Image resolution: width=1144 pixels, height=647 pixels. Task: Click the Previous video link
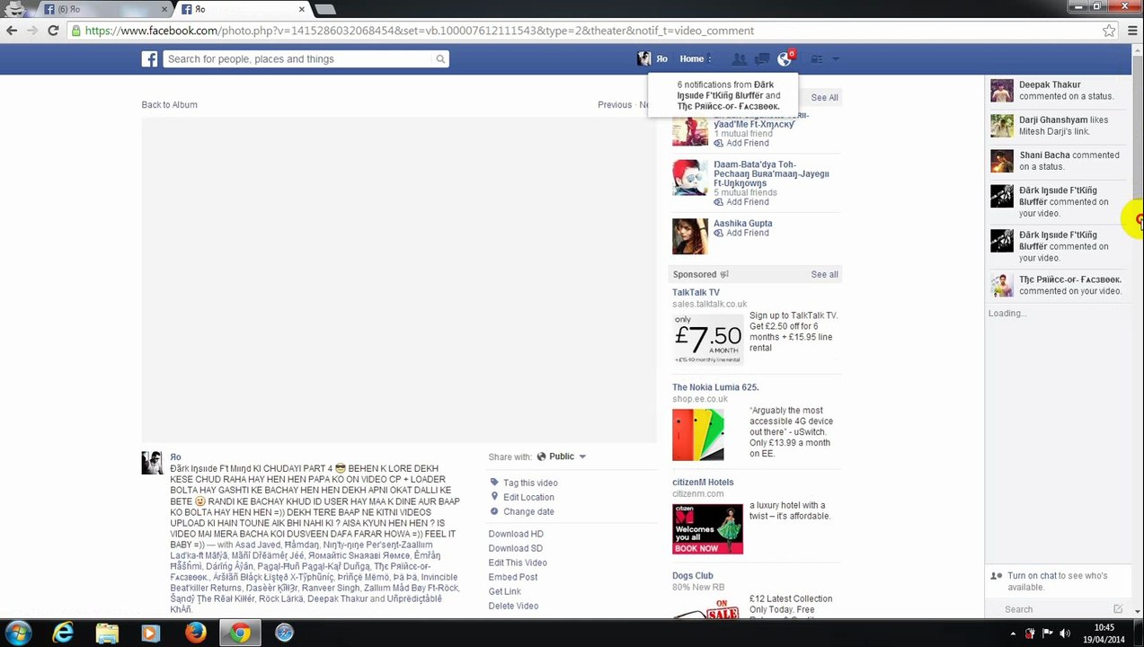click(615, 105)
